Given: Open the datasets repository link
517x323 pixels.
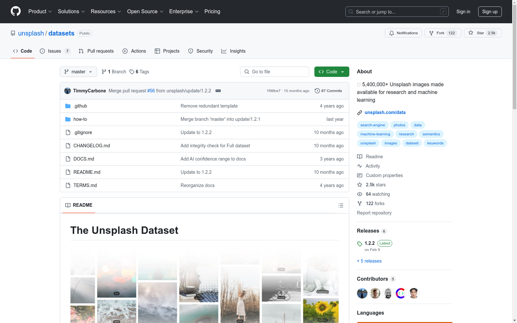Looking at the screenshot, I should point(61,33).
